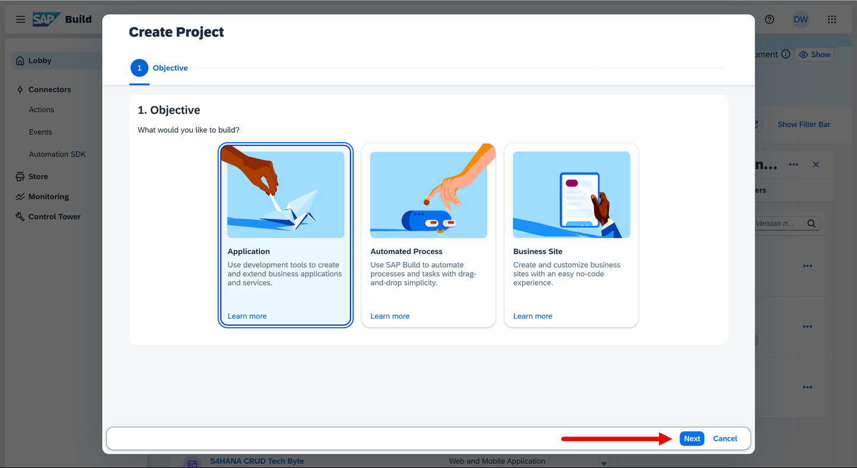Click the Web and Mobile Application text
The width and height of the screenshot is (857, 468).
click(x=497, y=461)
